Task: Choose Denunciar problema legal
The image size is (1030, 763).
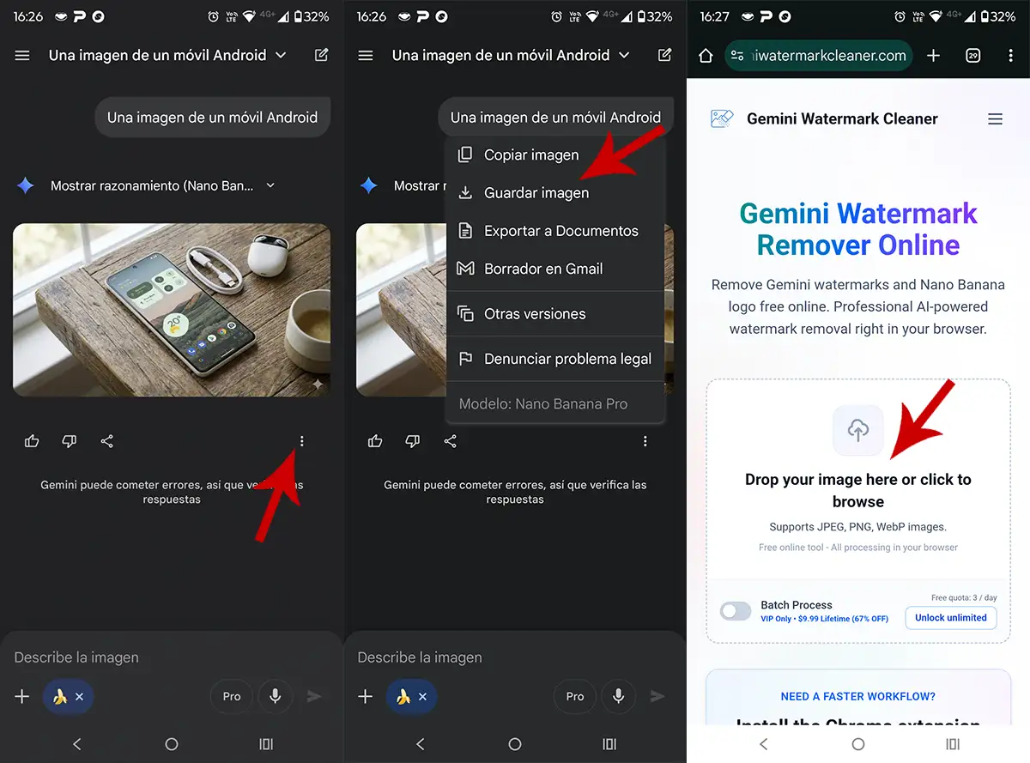Action: pyautogui.click(x=566, y=359)
